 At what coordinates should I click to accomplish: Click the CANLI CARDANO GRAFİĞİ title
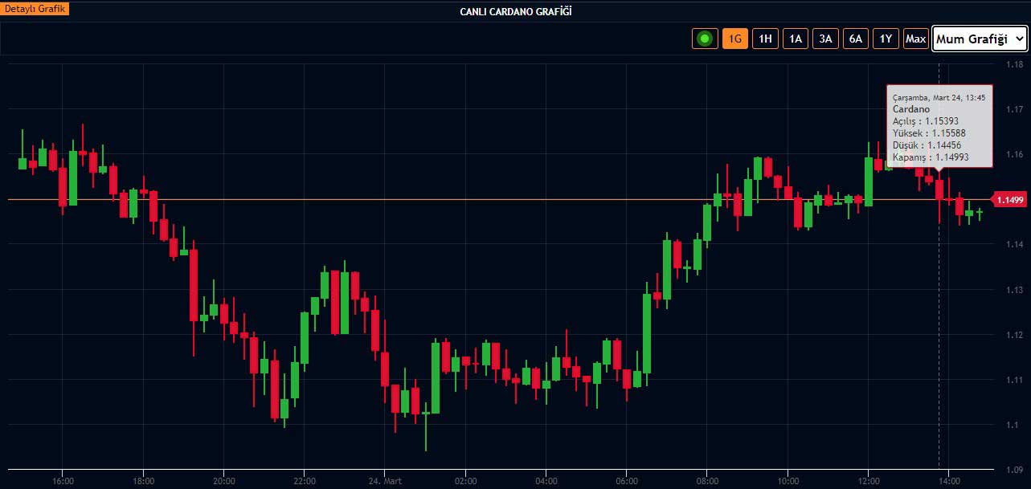515,10
